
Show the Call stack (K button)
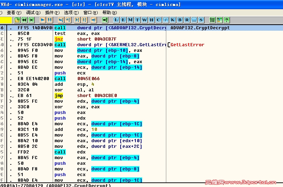click(x=173, y=20)
